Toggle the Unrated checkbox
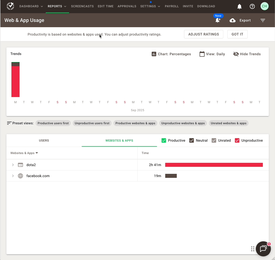Image resolution: width=275 pixels, height=260 pixels. click(214, 141)
